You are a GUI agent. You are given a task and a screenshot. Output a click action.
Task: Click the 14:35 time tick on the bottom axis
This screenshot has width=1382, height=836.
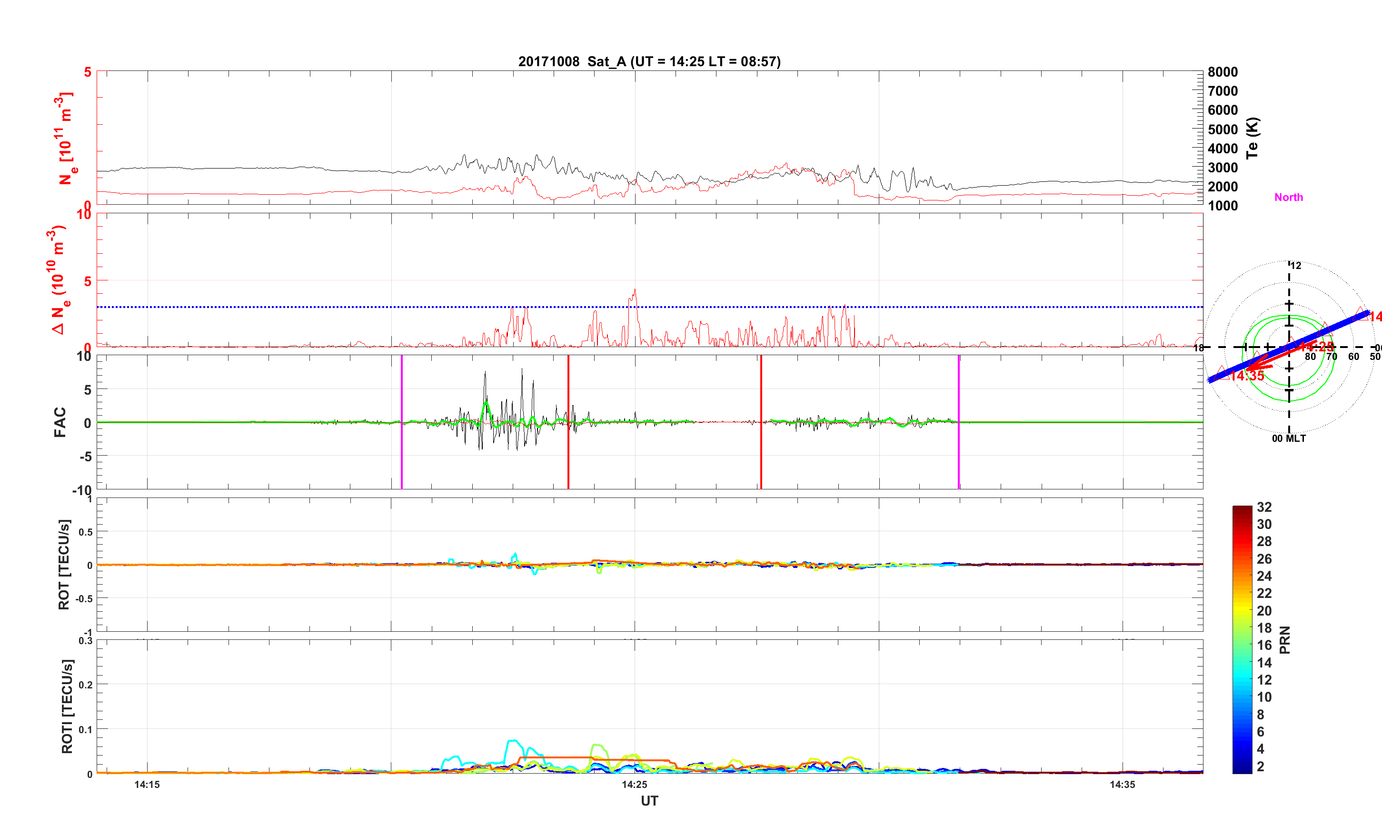tap(1122, 785)
